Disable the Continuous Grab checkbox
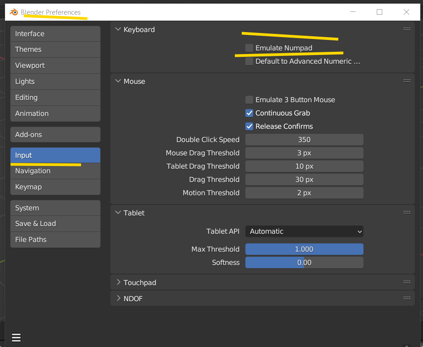This screenshot has width=423, height=347. pos(249,113)
